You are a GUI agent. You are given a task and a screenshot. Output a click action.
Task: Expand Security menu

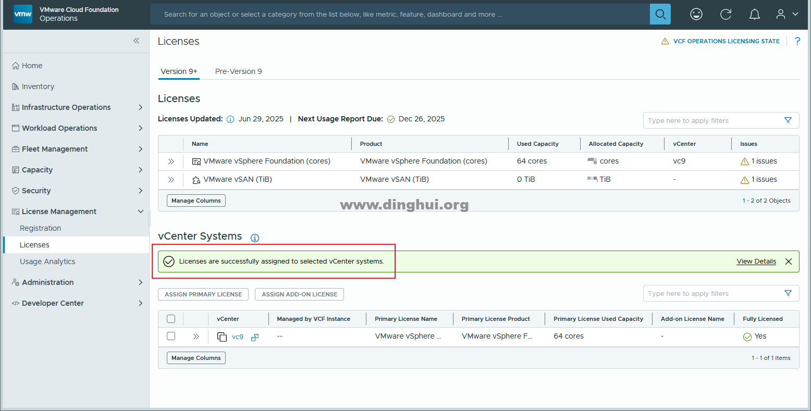[140, 191]
